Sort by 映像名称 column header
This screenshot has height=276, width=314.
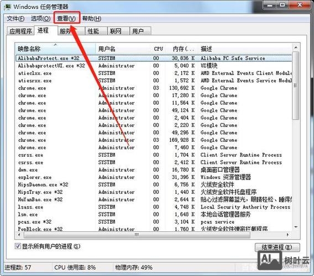click(55, 49)
